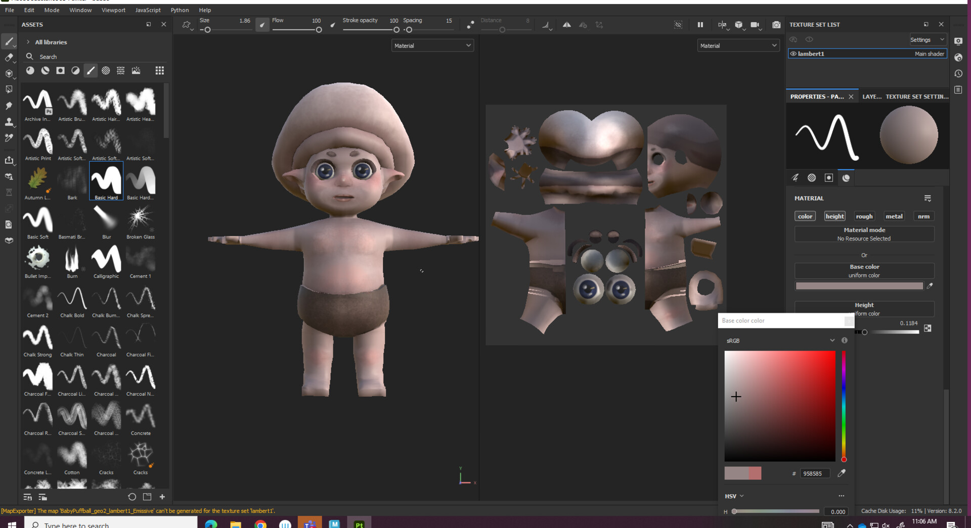The width and height of the screenshot is (971, 528).
Task: Pause the viewport engine rendering
Action: 700,25
